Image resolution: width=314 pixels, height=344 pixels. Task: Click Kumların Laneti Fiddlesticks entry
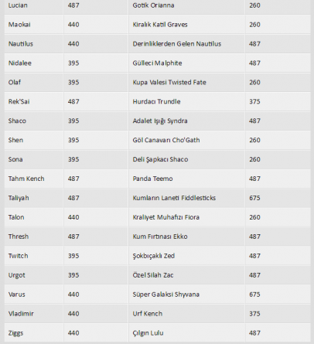[x=174, y=198]
